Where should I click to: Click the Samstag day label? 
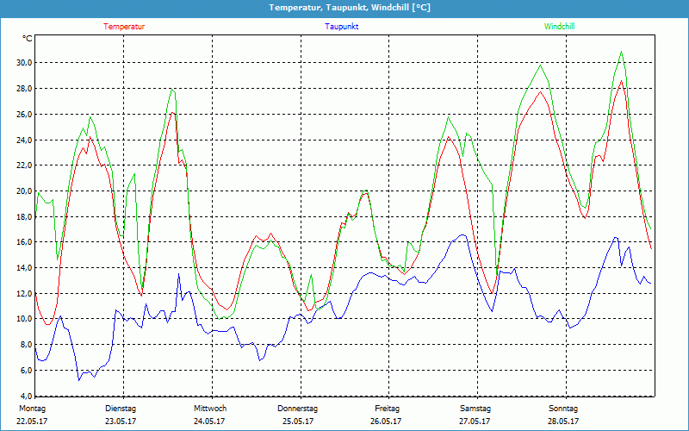click(x=475, y=409)
